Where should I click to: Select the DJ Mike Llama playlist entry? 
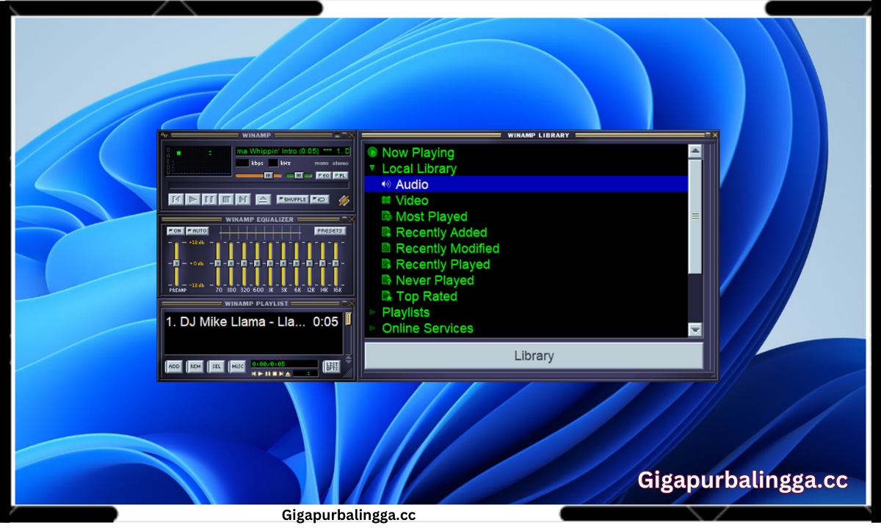coord(252,322)
